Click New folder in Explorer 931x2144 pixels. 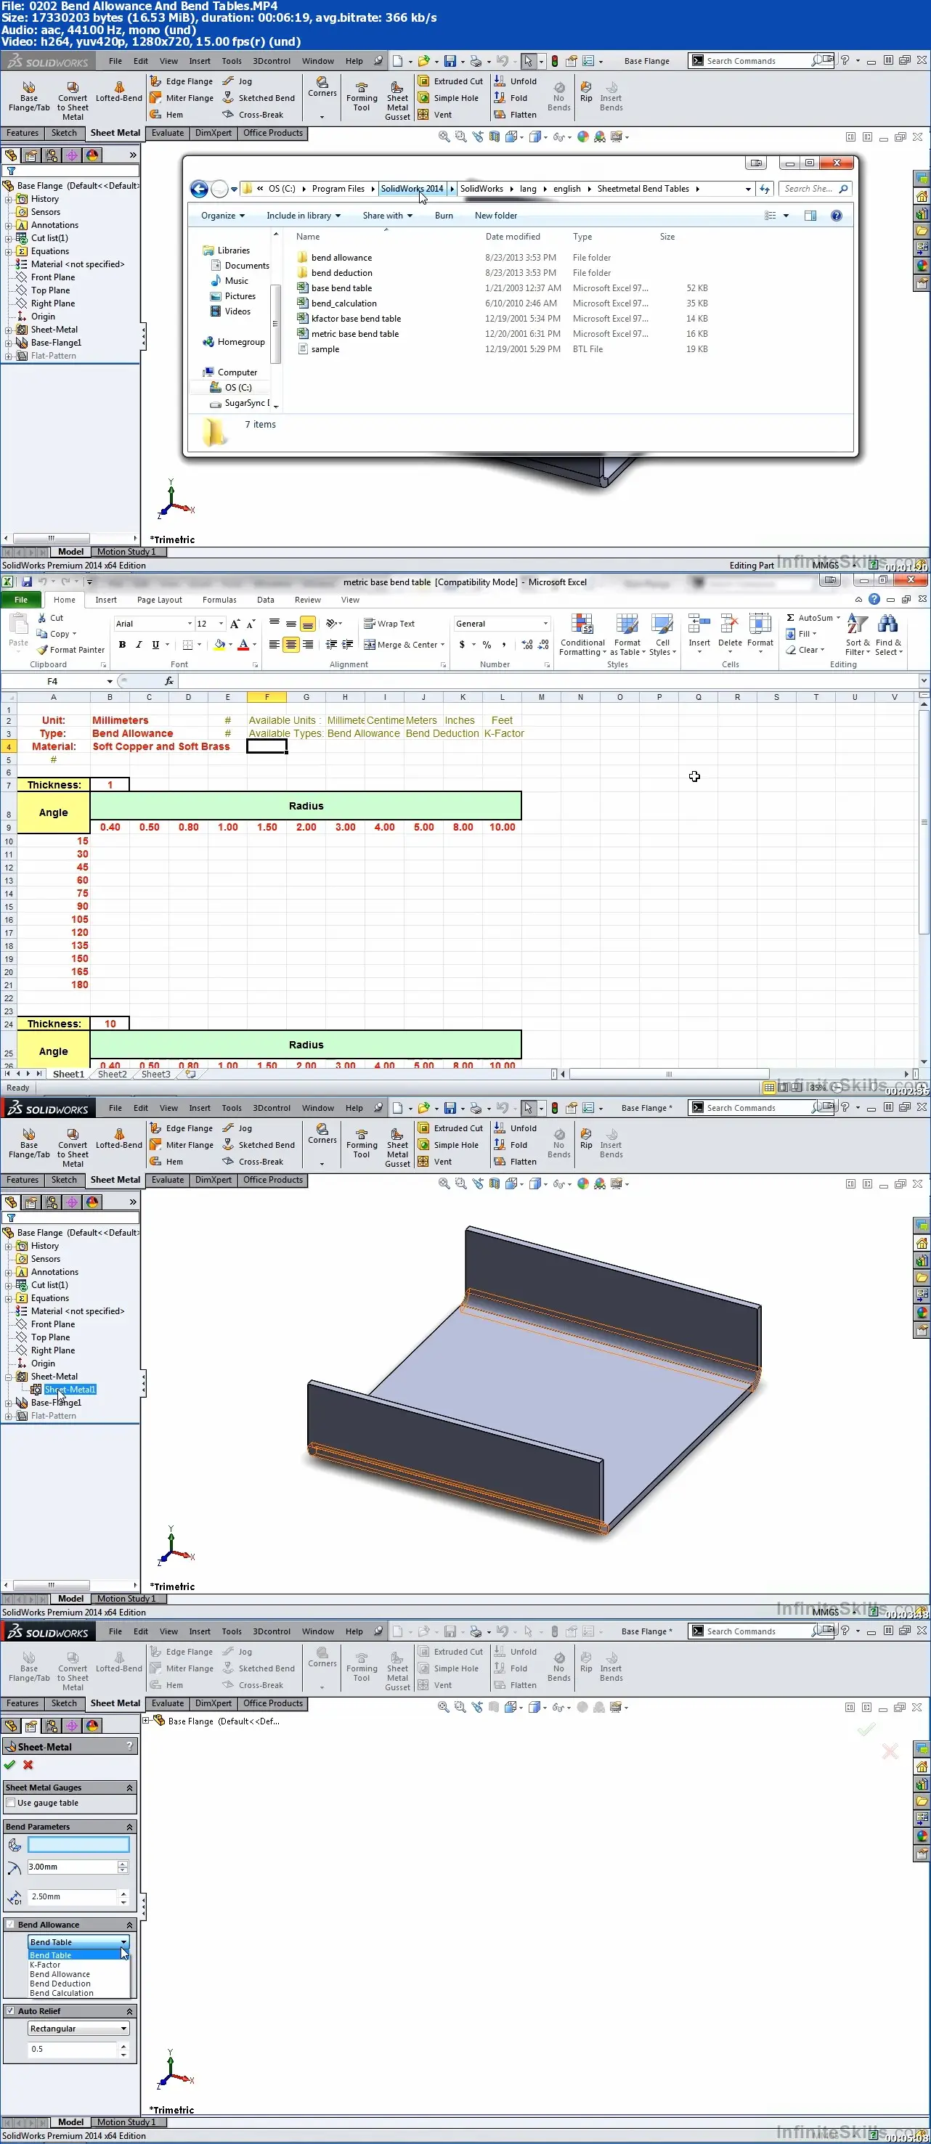click(x=495, y=216)
